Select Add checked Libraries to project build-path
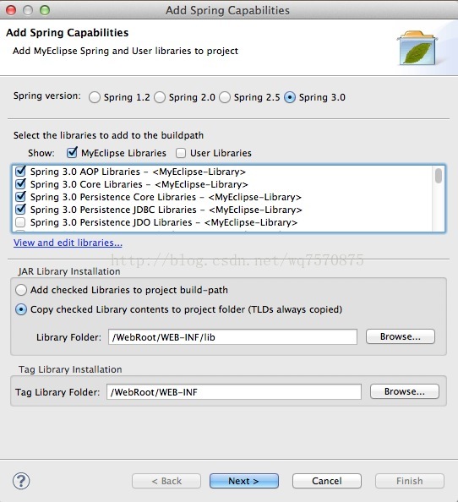The width and height of the screenshot is (458, 502). 21,290
